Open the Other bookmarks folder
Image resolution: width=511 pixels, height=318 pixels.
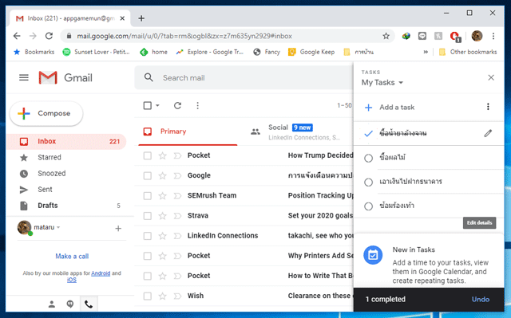point(468,52)
